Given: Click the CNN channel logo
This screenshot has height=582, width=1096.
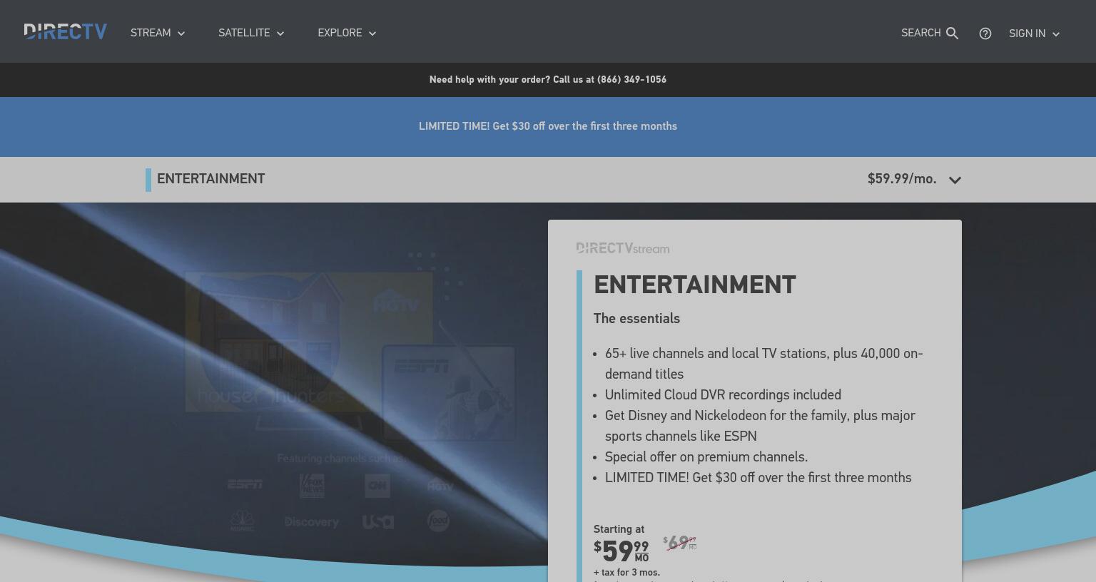Looking at the screenshot, I should pos(377,486).
